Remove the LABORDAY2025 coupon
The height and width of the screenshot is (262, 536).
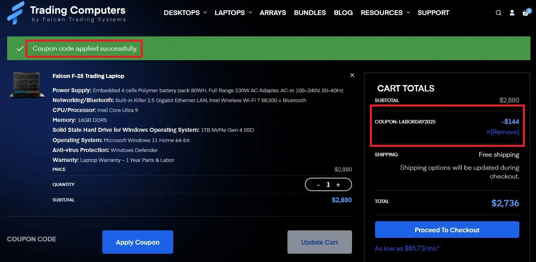[502, 132]
